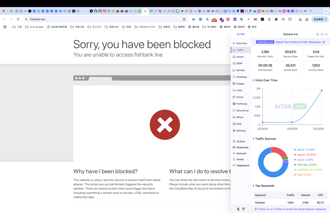Open AITDK Settings
This screenshot has width=330, height=213.
tap(240, 131)
